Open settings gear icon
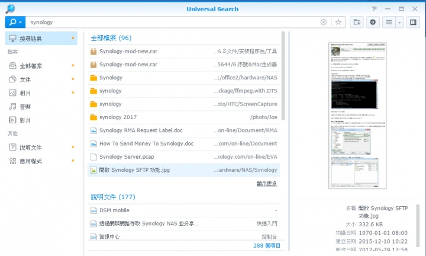The width and height of the screenshot is (426, 256). (373, 22)
